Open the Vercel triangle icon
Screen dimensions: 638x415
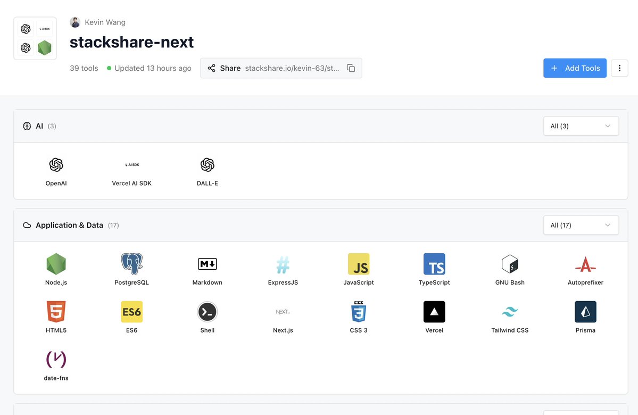(434, 312)
